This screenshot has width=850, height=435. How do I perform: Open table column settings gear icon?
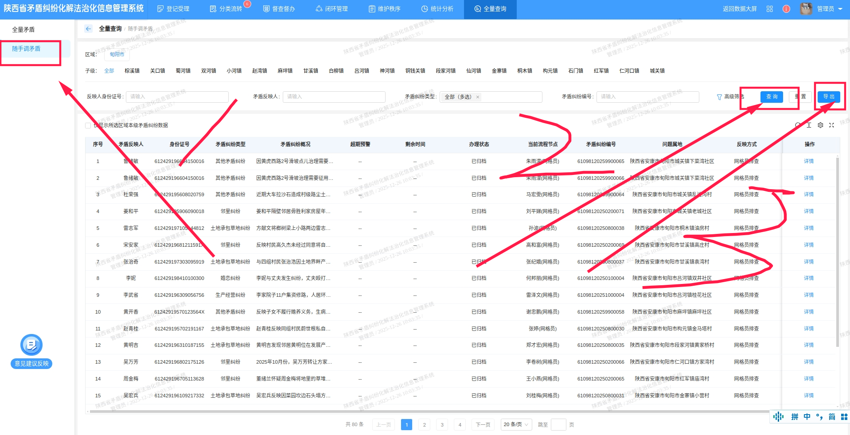820,125
